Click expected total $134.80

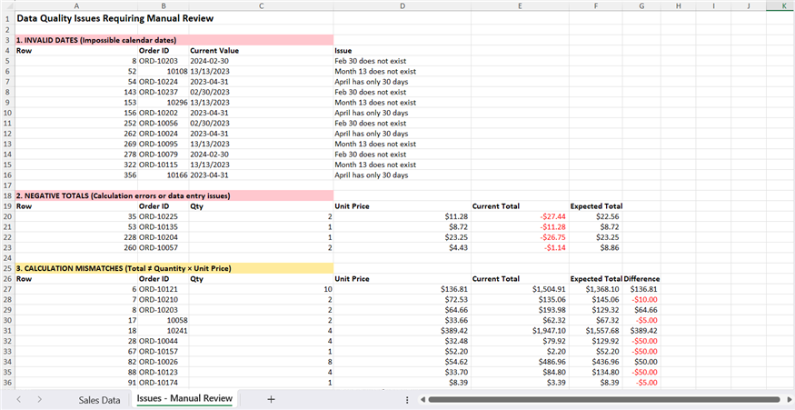(606, 373)
